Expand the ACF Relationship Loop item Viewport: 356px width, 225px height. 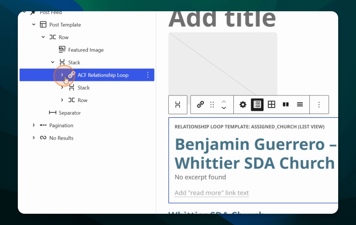click(x=62, y=75)
